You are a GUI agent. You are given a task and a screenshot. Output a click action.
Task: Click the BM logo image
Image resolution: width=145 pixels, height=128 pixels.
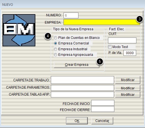tap(19, 30)
